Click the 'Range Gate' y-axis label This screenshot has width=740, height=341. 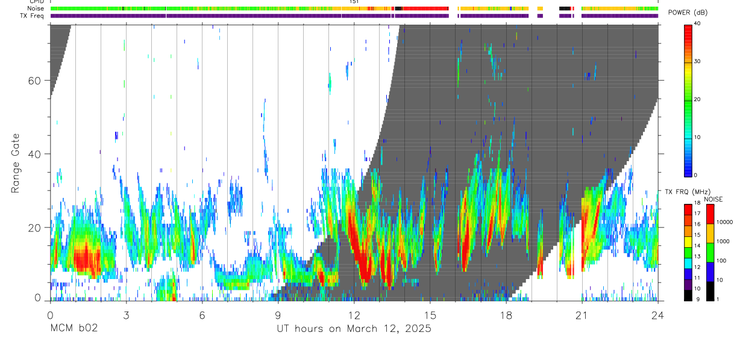[x=15, y=164]
